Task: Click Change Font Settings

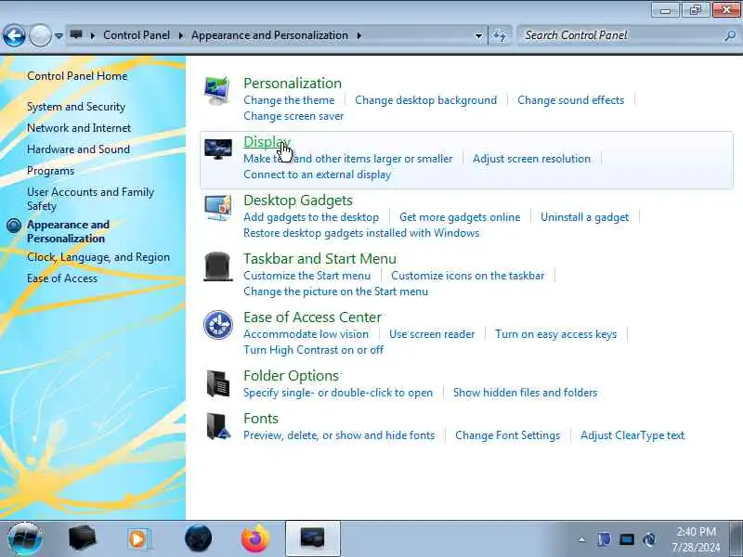Action: (507, 435)
